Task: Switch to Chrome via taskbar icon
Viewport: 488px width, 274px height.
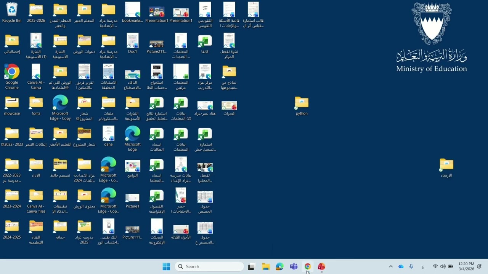Action: [x=308, y=266]
